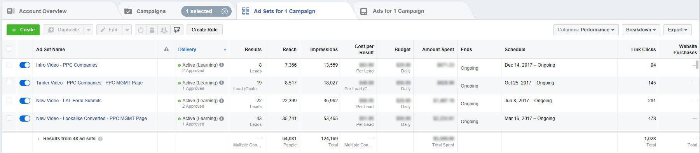The image size is (700, 153).
Task: Click the import/export arrows toolbar icon
Action: click(x=177, y=30)
